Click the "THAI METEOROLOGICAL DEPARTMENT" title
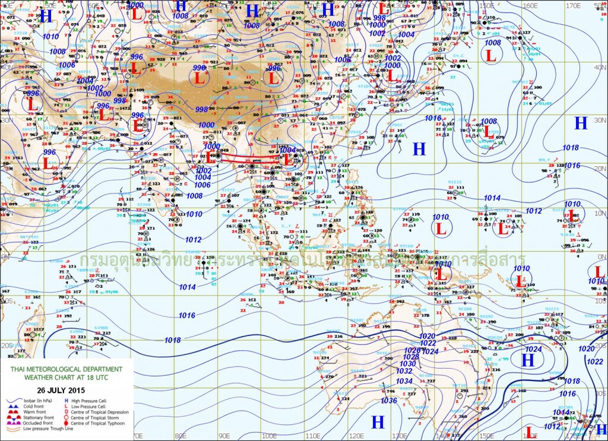Viewport: 608px width, 441px height. click(x=66, y=369)
